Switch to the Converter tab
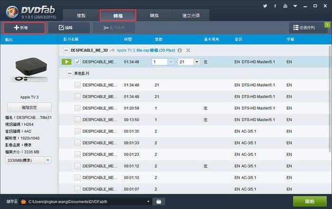The height and width of the screenshot is (209, 332). (x=154, y=16)
